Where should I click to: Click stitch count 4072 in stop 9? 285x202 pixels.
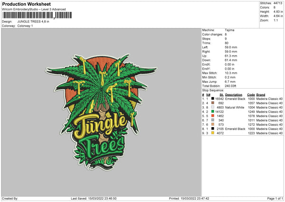pos(220,133)
